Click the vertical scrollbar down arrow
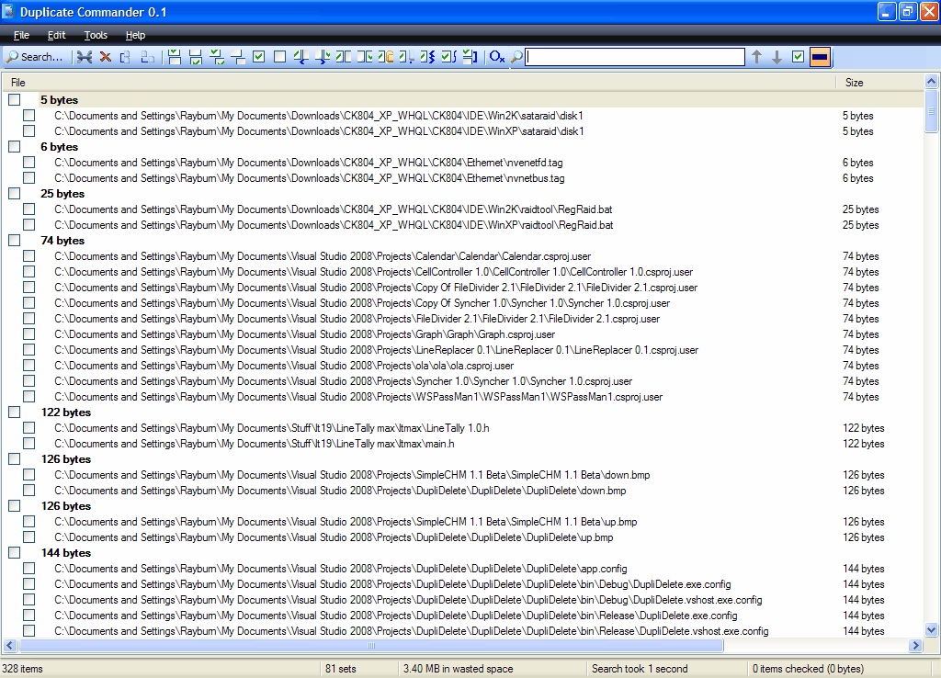 931,630
